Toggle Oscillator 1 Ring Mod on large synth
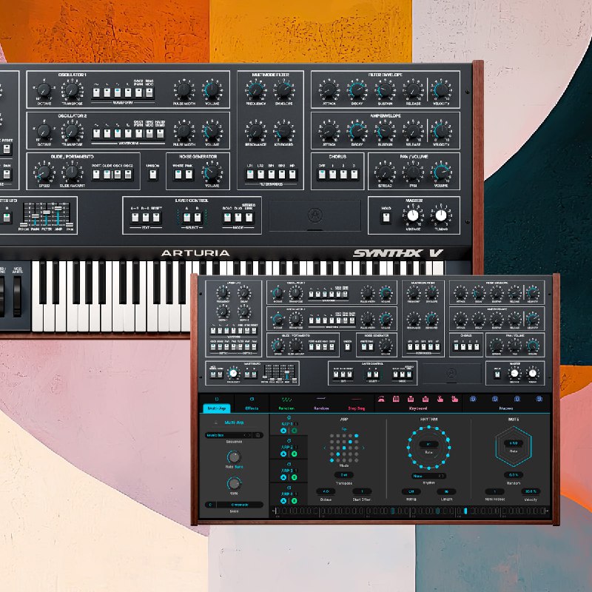Viewport: 592px width, 592px height. tap(149, 92)
